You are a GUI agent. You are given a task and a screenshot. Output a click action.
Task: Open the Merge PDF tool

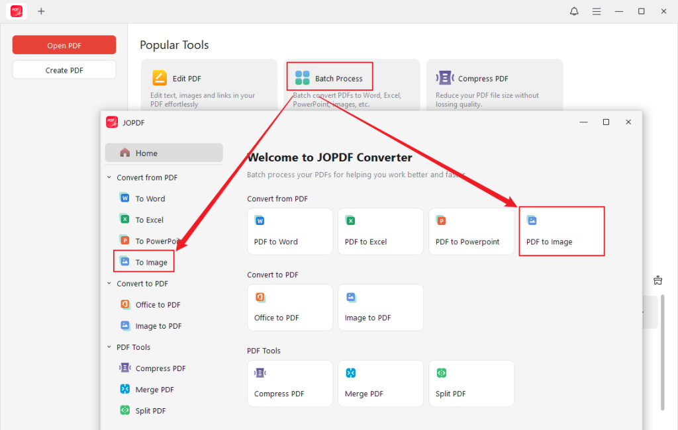[x=380, y=383]
